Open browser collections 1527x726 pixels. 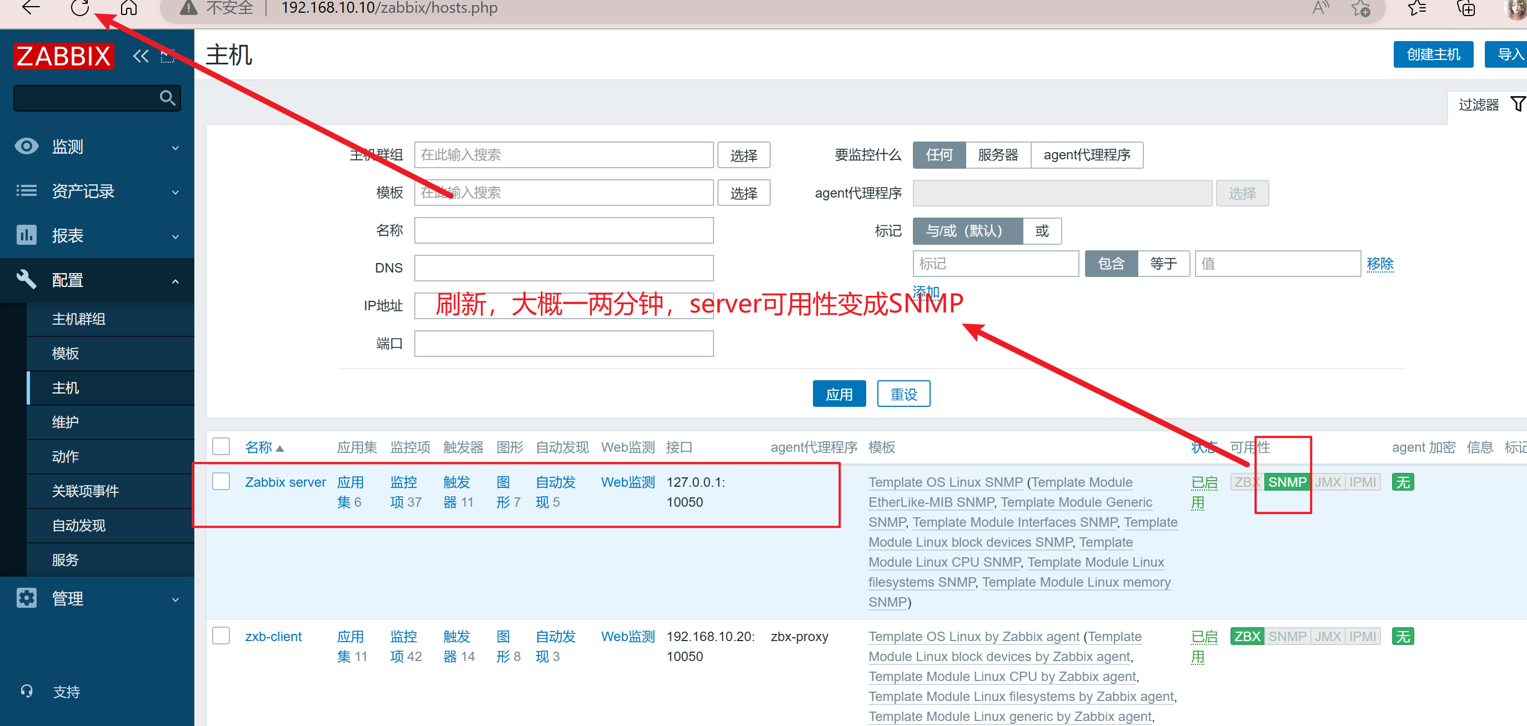tap(1465, 8)
